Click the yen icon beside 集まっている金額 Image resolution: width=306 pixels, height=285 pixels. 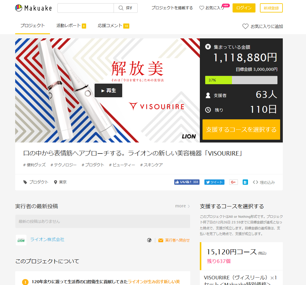[x=208, y=47]
